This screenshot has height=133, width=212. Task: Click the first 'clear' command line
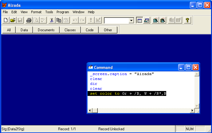coord(96,79)
